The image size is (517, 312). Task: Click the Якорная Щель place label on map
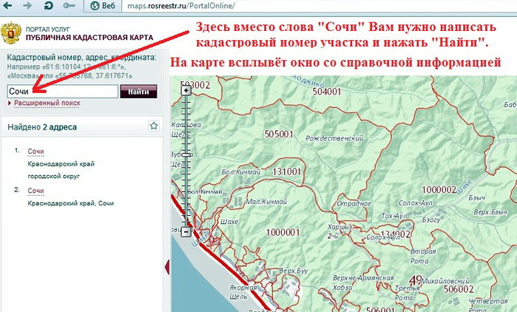pos(243,292)
